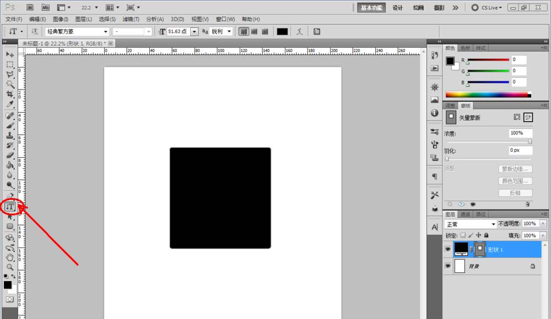Select the Healing Brush tool

tap(10, 116)
